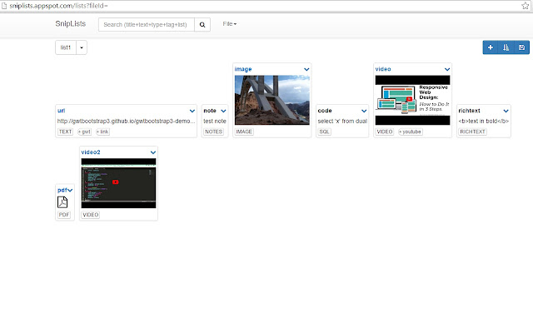Click the youtube tag on video snippet
Screen dimensions: 533x333
tap(410, 132)
